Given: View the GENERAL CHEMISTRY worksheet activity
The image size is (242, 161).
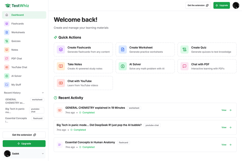Looking at the screenshot, I should [226, 110].
